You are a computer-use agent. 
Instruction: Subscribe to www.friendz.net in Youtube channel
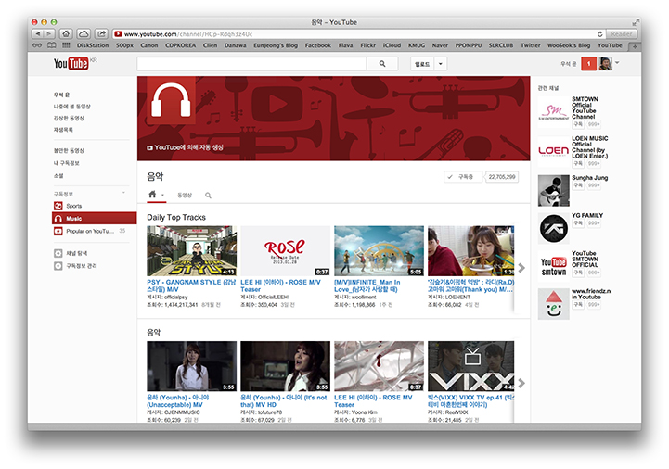[578, 304]
